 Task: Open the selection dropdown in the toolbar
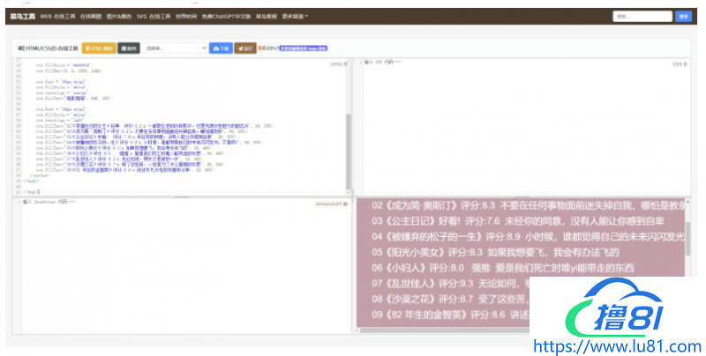(x=176, y=48)
